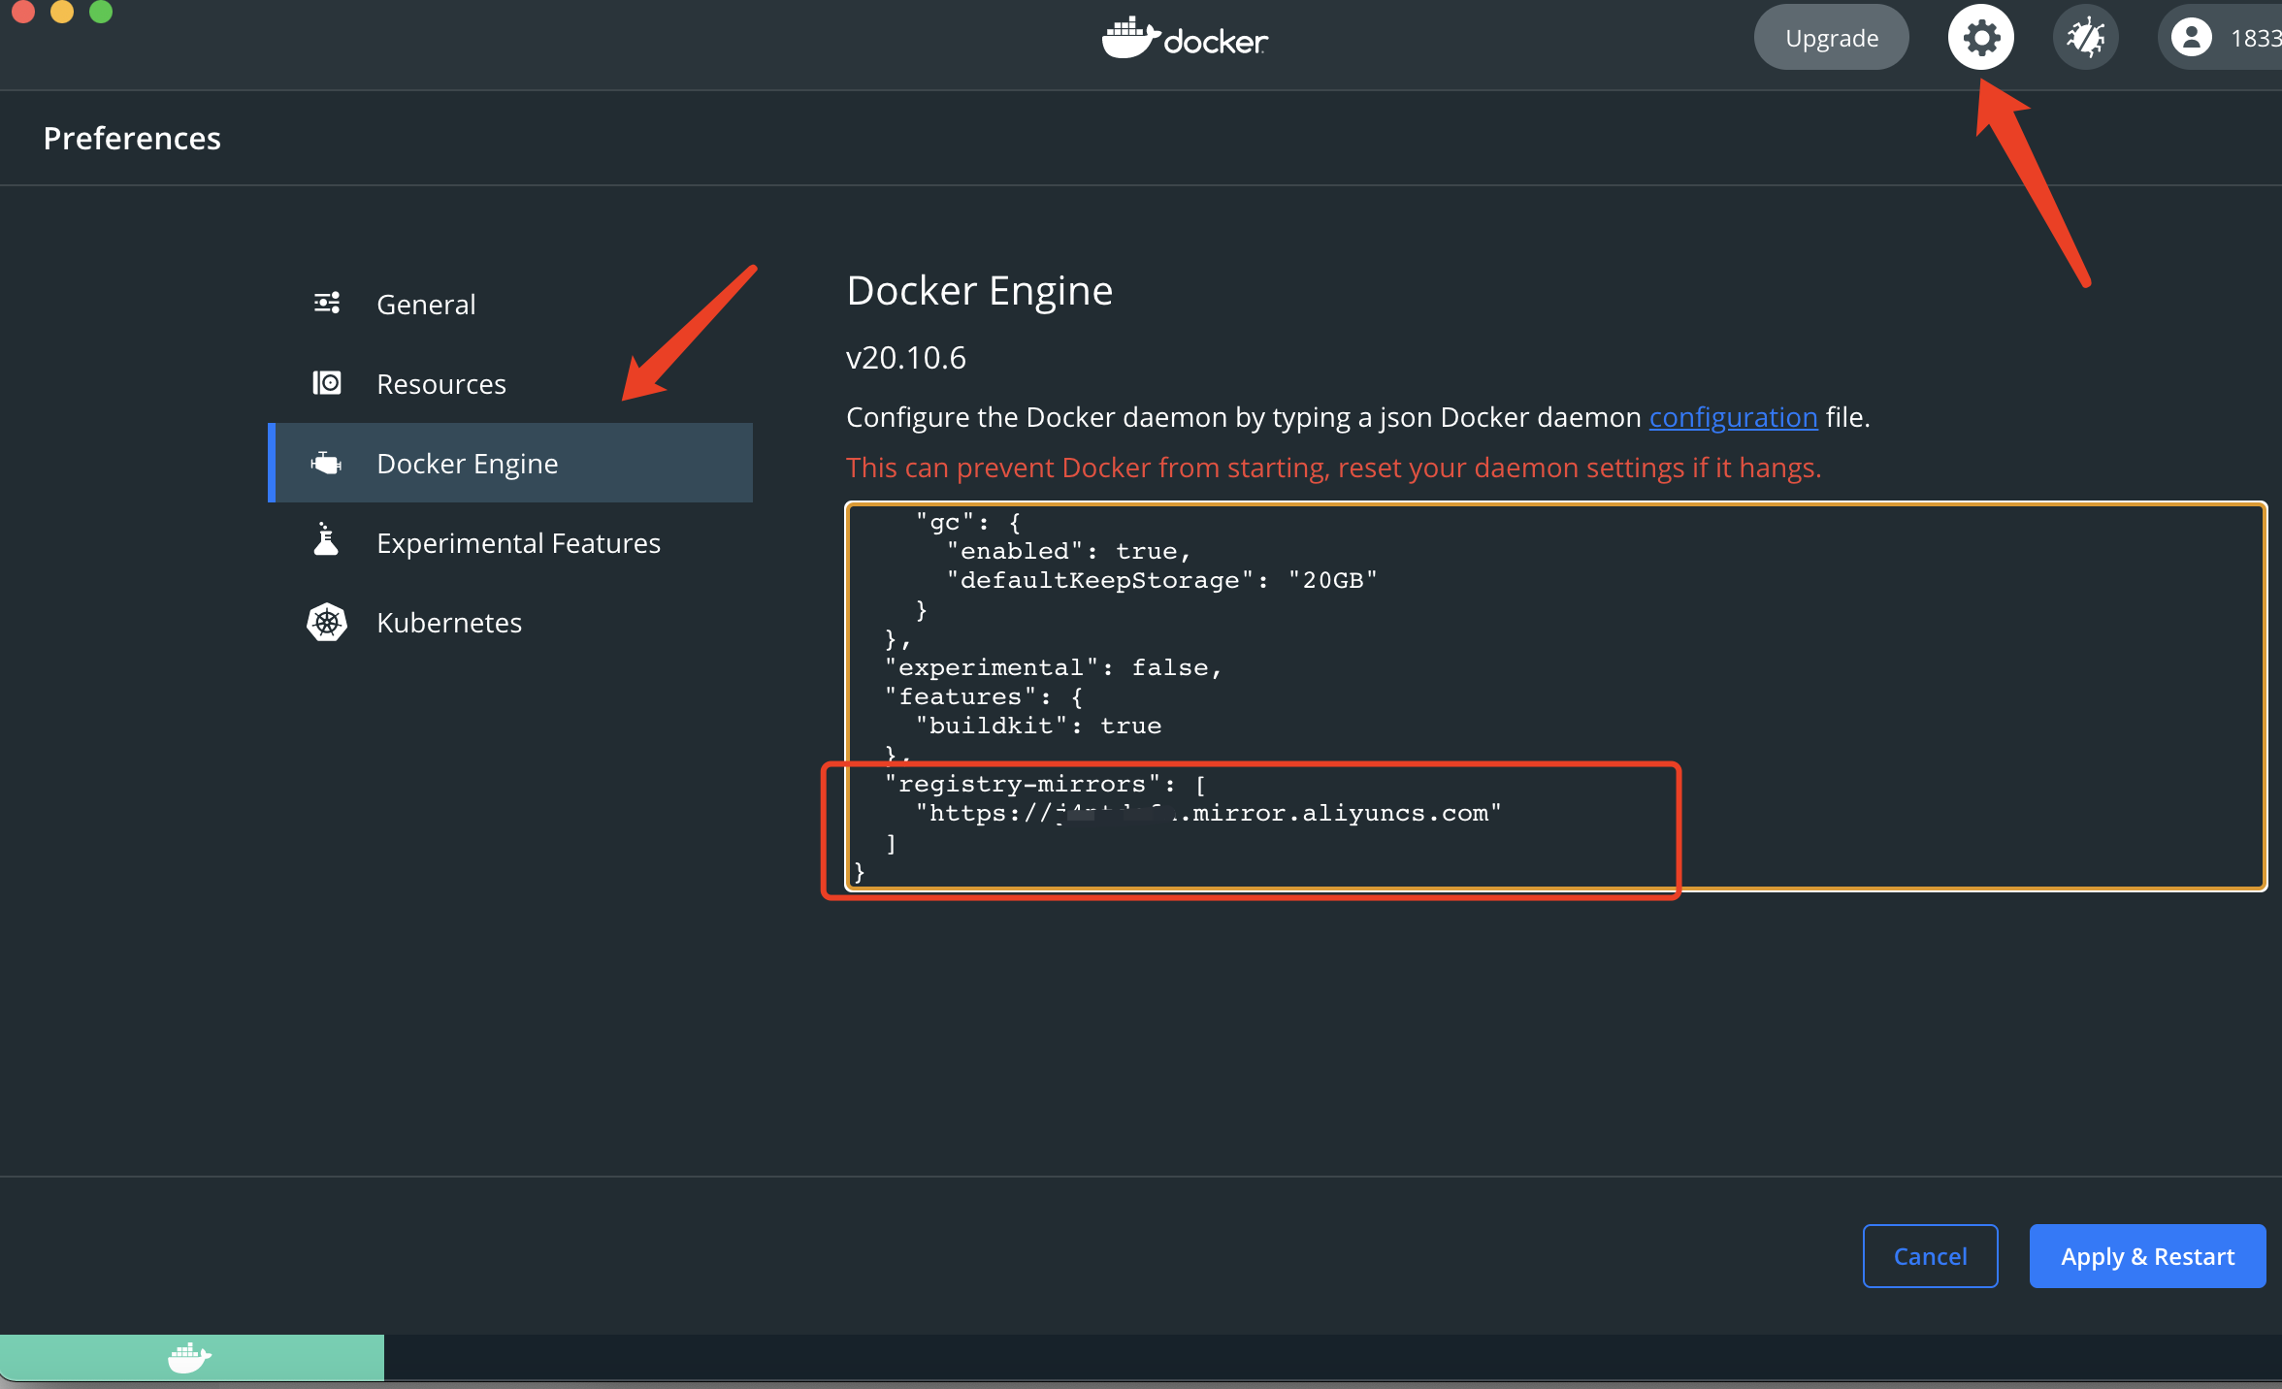This screenshot has width=2282, height=1389.
Task: Click the whale status icon in footer
Action: pos(189,1358)
